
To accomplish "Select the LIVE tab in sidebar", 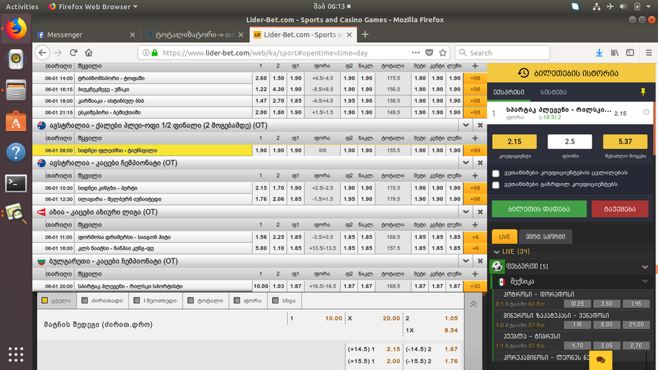I will [504, 236].
